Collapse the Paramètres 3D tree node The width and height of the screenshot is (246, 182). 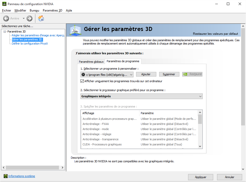(x=5, y=31)
